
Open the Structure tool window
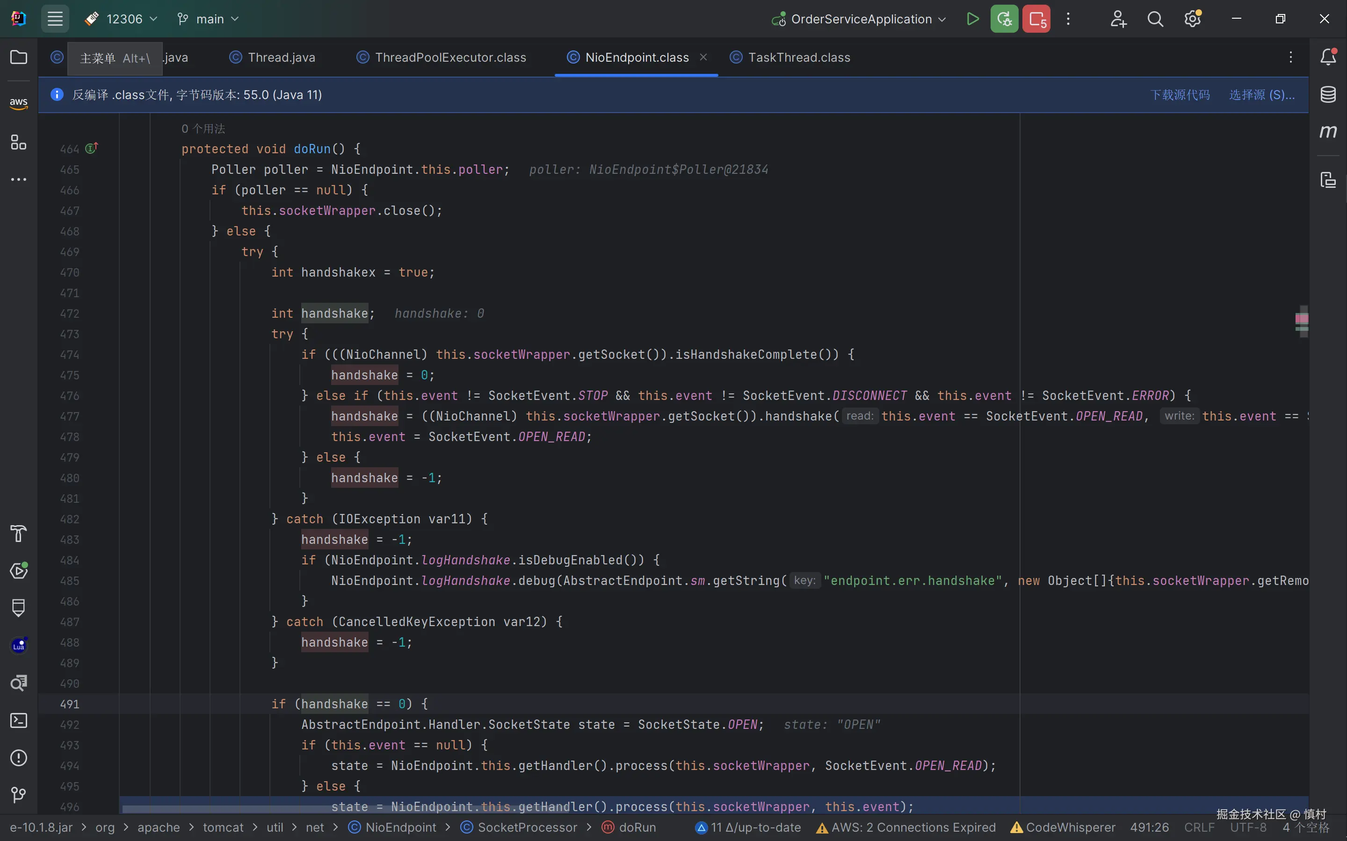tap(18, 142)
